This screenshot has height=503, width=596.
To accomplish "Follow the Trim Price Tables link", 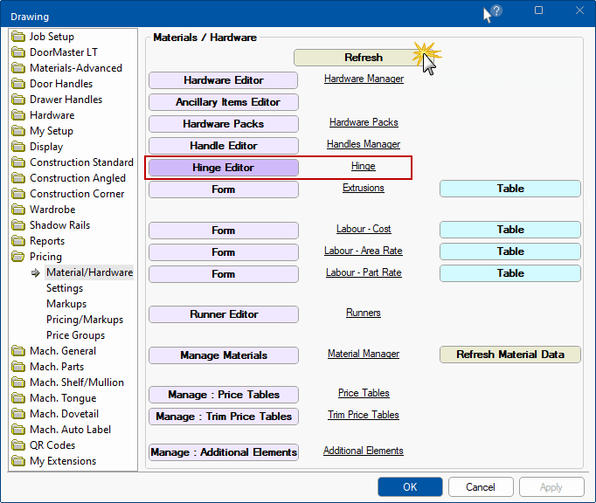I will (364, 415).
